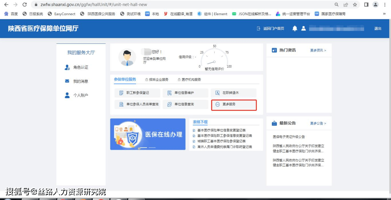Click the 陕西省医疗保障单位网厅 site title
391x200 pixels.
coord(43,29)
